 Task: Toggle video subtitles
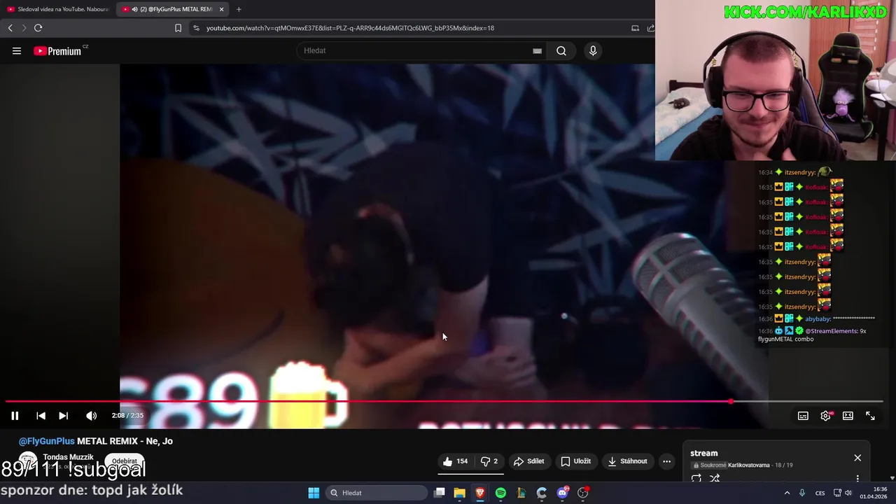pos(803,416)
